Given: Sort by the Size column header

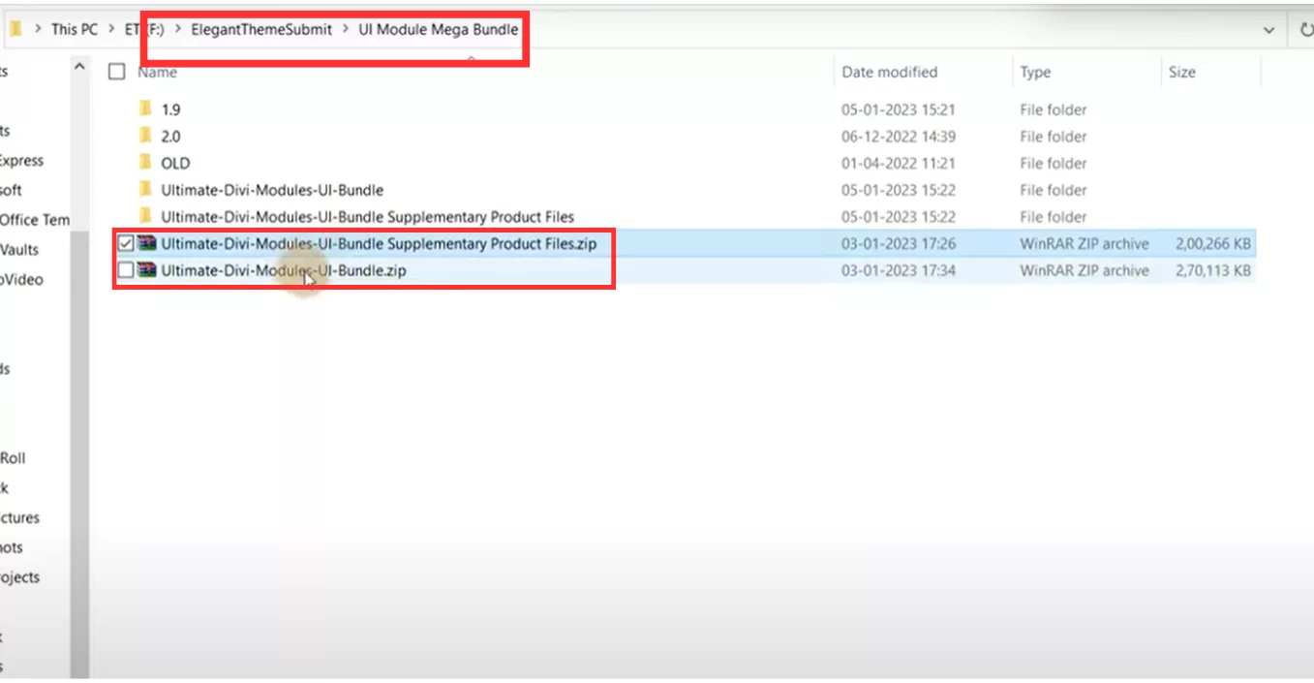Looking at the screenshot, I should click(x=1181, y=72).
